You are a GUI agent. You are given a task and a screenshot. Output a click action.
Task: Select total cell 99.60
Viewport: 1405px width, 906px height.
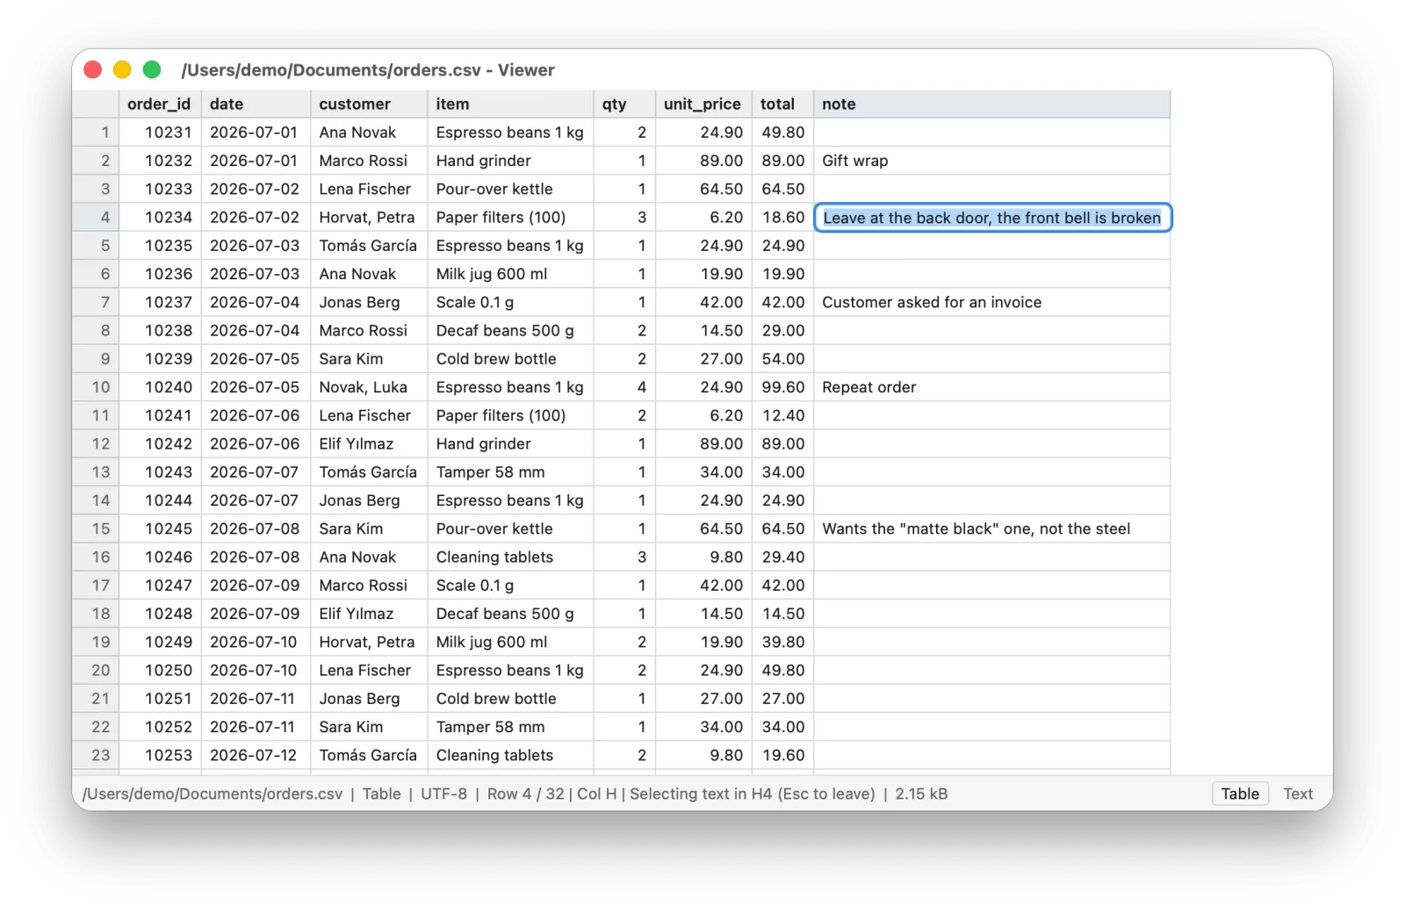click(x=782, y=387)
